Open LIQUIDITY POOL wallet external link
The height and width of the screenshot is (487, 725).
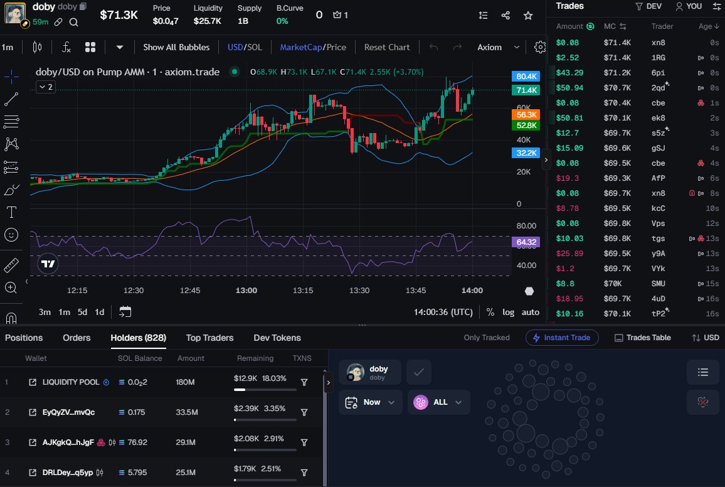[33, 382]
